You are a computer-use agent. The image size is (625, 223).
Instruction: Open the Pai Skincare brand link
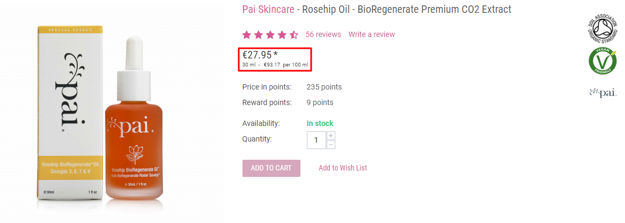tap(268, 10)
